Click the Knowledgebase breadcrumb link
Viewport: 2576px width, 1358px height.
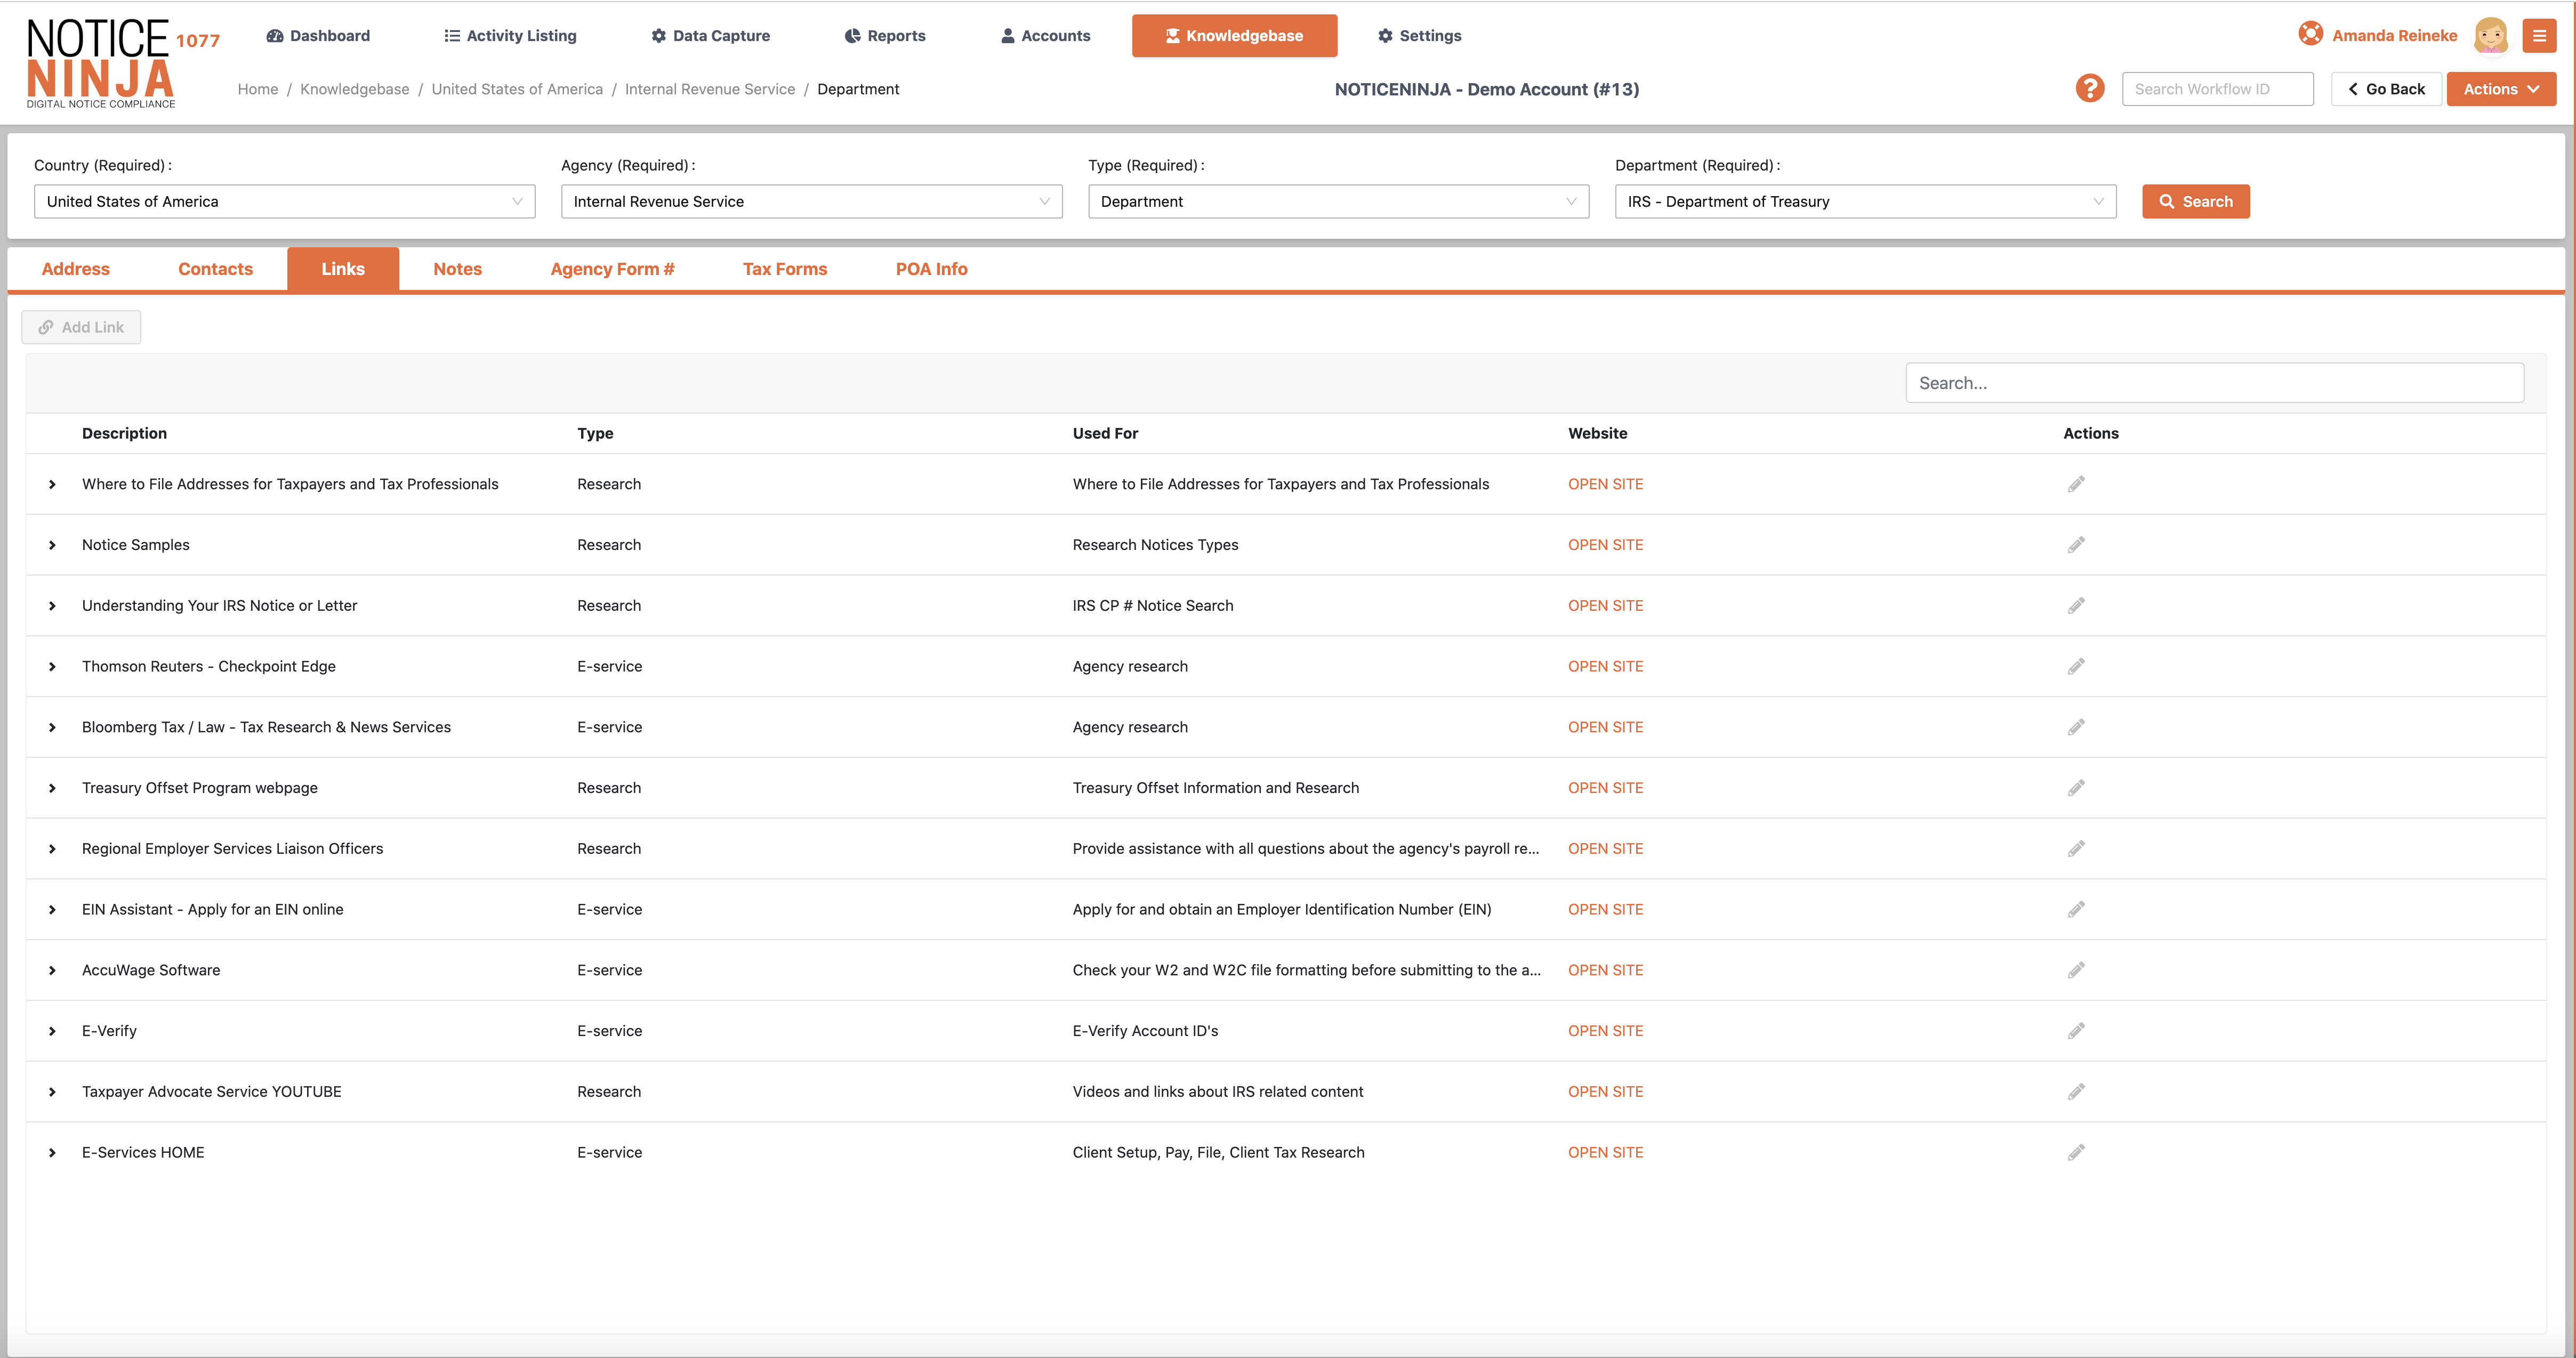click(x=354, y=89)
